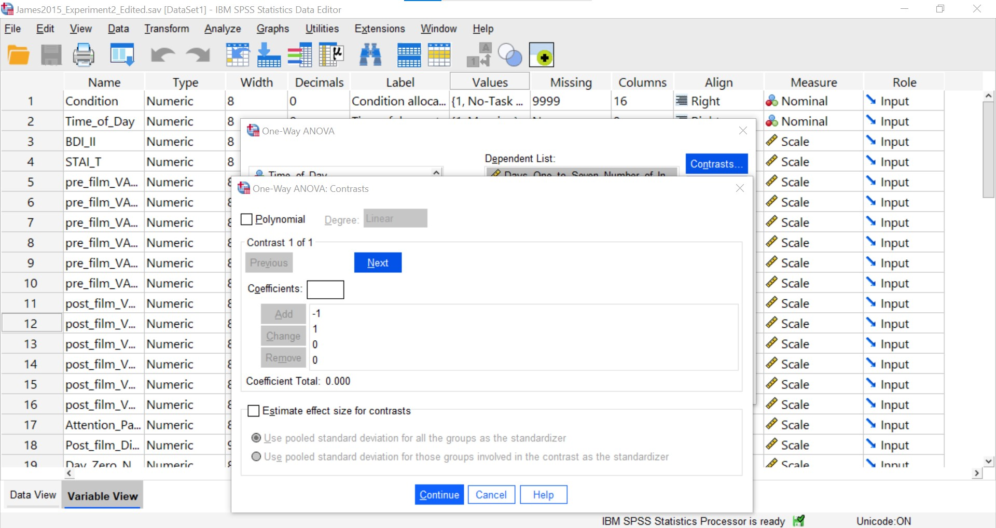Select coefficient -1 in the list
996x528 pixels.
click(524, 313)
